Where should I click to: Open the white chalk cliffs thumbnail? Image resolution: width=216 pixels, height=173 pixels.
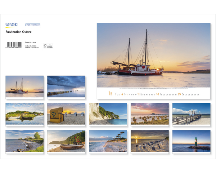click(108, 114)
